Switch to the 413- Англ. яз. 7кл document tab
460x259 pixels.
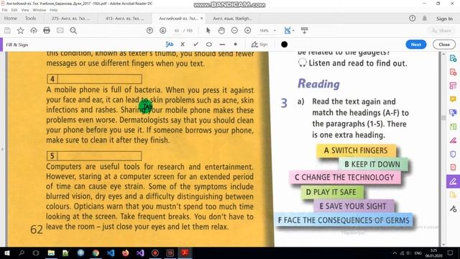tap(124, 18)
